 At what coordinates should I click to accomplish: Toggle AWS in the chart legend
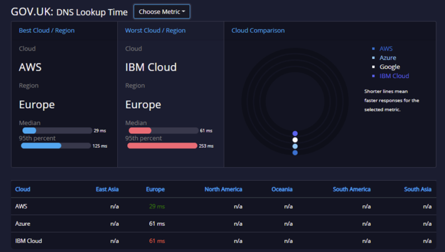pyautogui.click(x=386, y=48)
